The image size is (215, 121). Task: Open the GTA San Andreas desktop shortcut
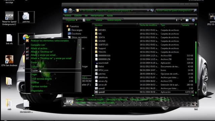[9, 61]
